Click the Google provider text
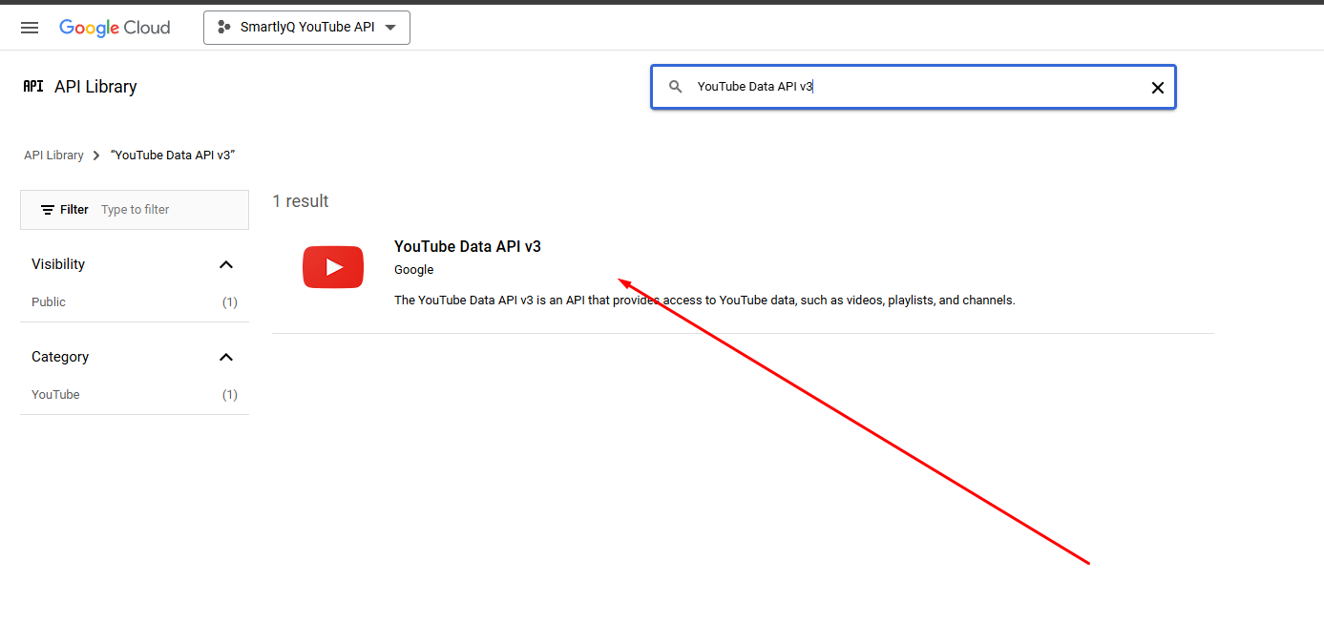1324x643 pixels. click(x=413, y=270)
